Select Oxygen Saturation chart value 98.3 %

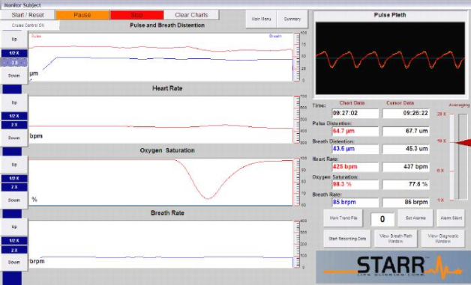[x=355, y=184]
